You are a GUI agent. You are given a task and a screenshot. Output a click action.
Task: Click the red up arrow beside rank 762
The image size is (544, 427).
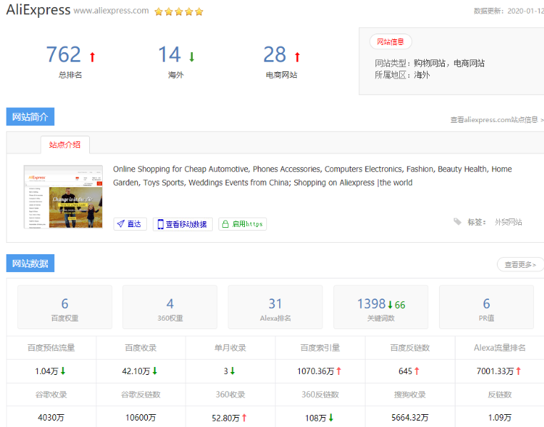(92, 56)
